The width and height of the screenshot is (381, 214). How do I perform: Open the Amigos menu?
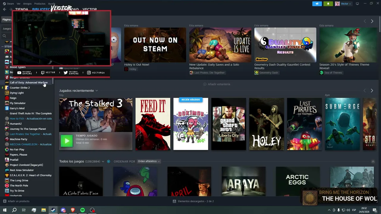pos(27,4)
